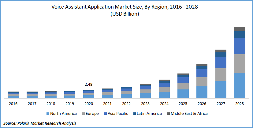Select the 2028 North America bar segment
This screenshot has height=128, width=253.
pyautogui.click(x=240, y=85)
